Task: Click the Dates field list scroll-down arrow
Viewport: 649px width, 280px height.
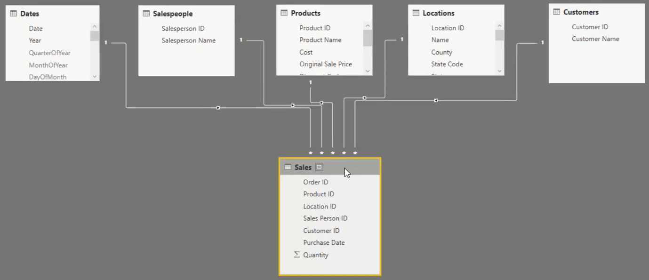Action: click(x=95, y=76)
